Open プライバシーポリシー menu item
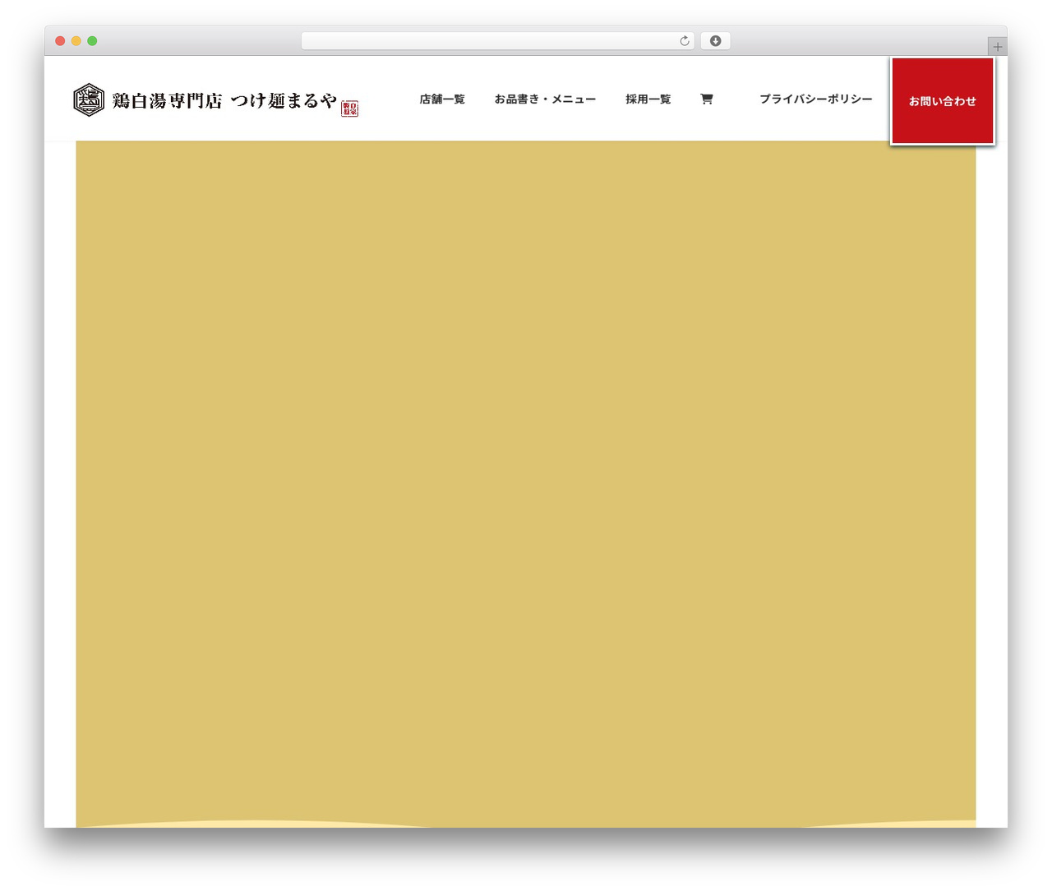Viewport: 1052px width, 891px height. pos(816,99)
